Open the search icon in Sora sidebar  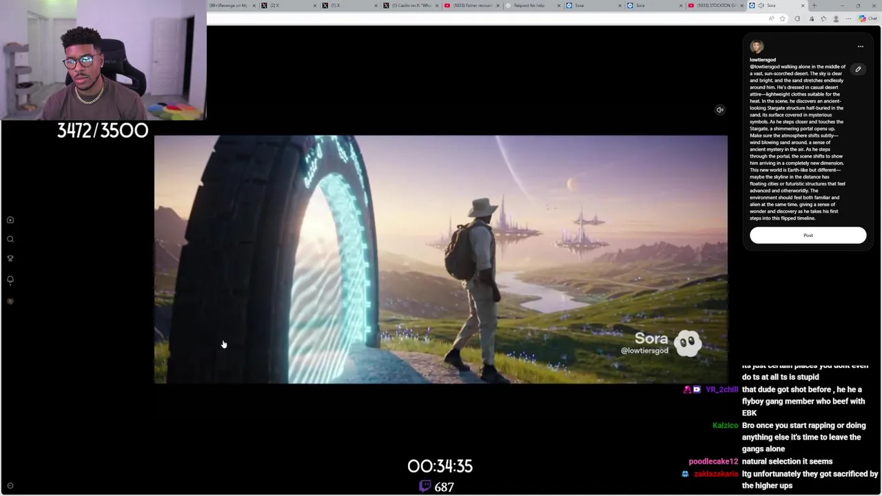click(10, 239)
